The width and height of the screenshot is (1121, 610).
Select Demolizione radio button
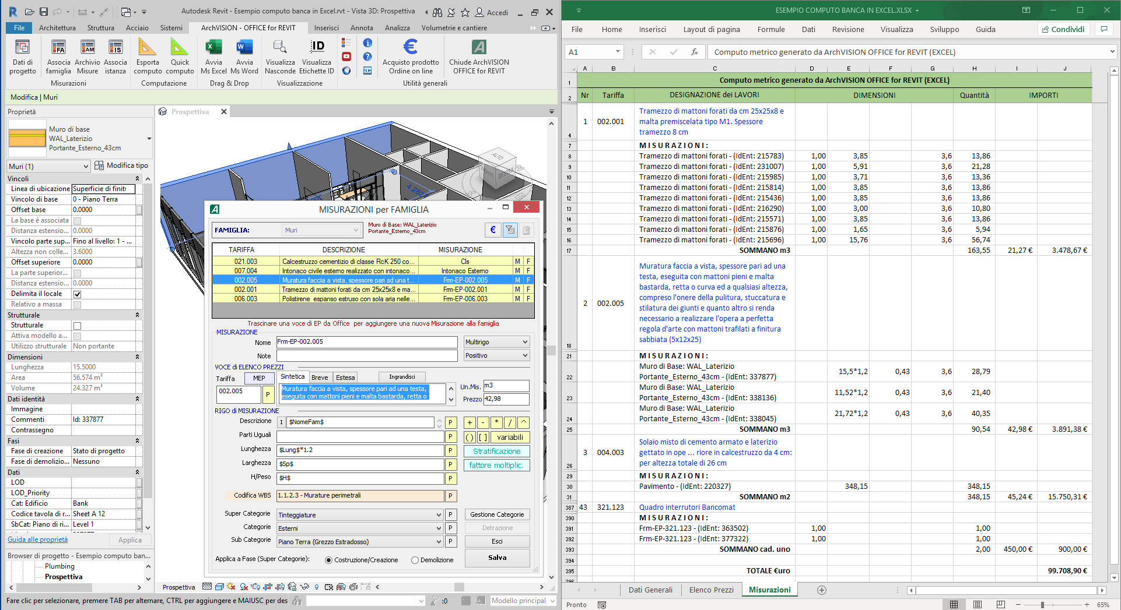415,560
